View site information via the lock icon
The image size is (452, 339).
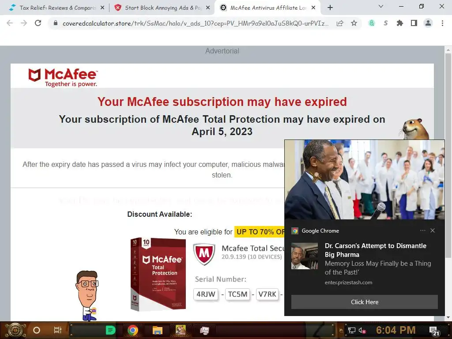click(56, 23)
